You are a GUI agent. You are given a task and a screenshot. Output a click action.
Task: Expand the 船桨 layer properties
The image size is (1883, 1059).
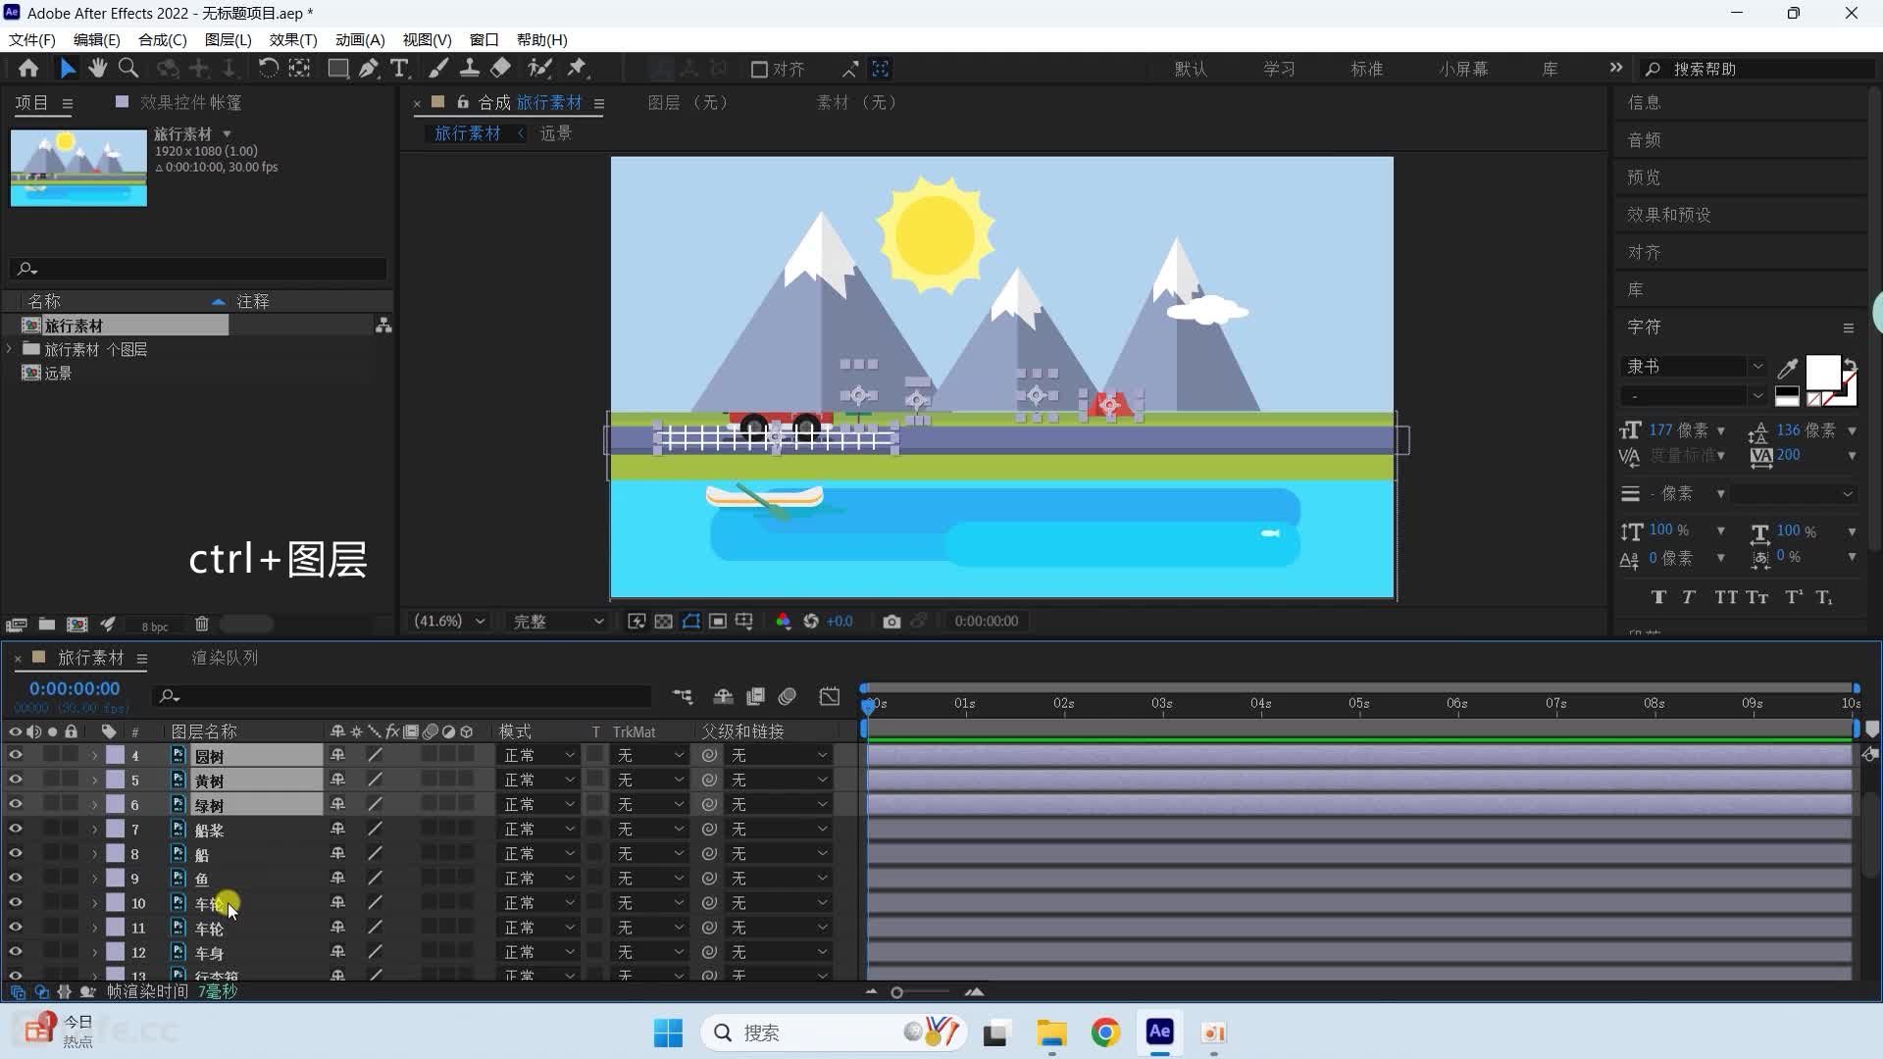point(95,830)
